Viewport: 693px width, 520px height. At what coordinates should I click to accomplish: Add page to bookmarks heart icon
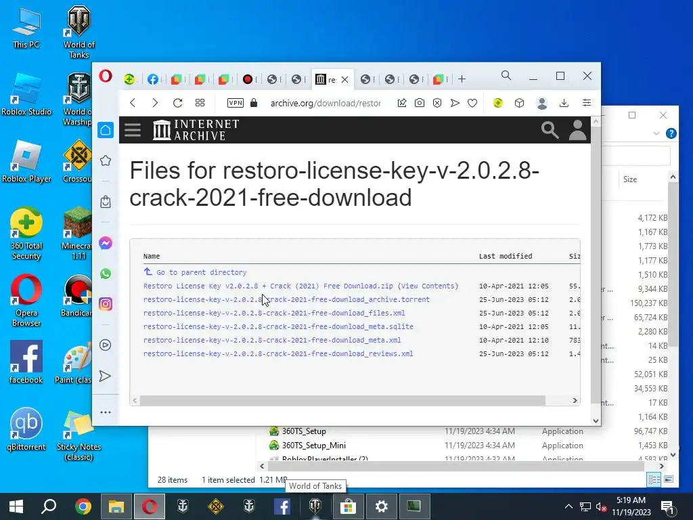472,103
